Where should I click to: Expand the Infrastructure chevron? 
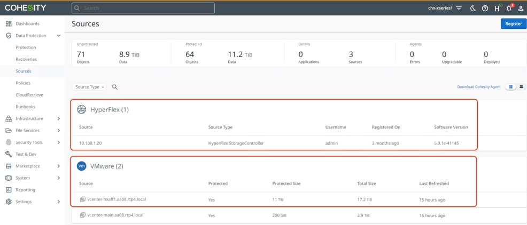[x=58, y=119]
